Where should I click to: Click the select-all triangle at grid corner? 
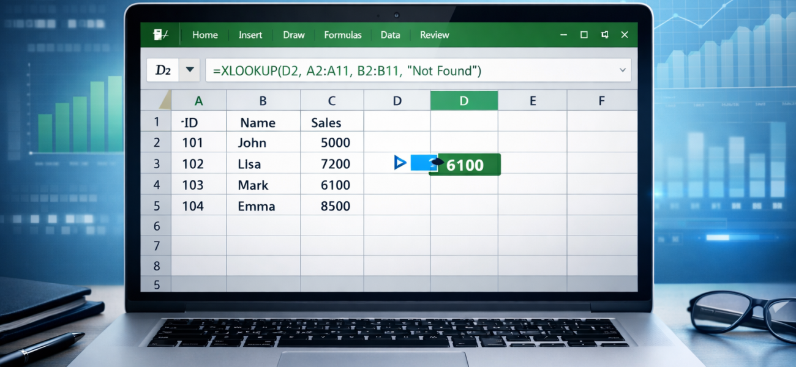pyautogui.click(x=165, y=100)
